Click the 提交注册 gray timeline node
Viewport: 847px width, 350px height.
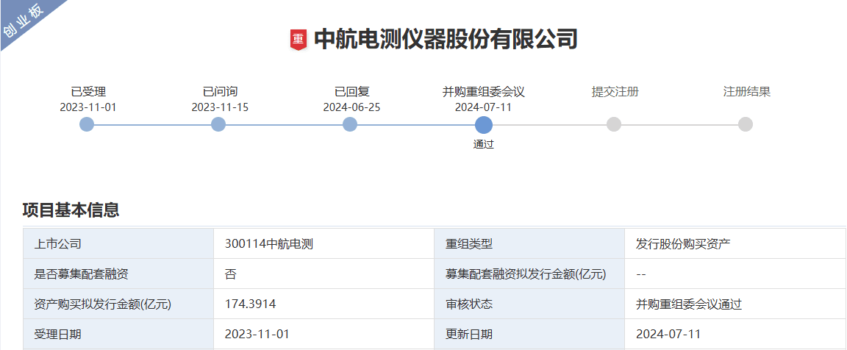click(x=614, y=124)
